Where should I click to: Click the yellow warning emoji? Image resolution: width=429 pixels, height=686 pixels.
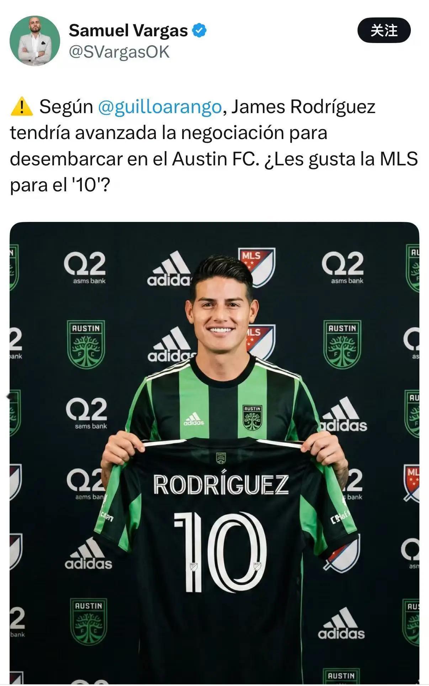pyautogui.click(x=22, y=106)
